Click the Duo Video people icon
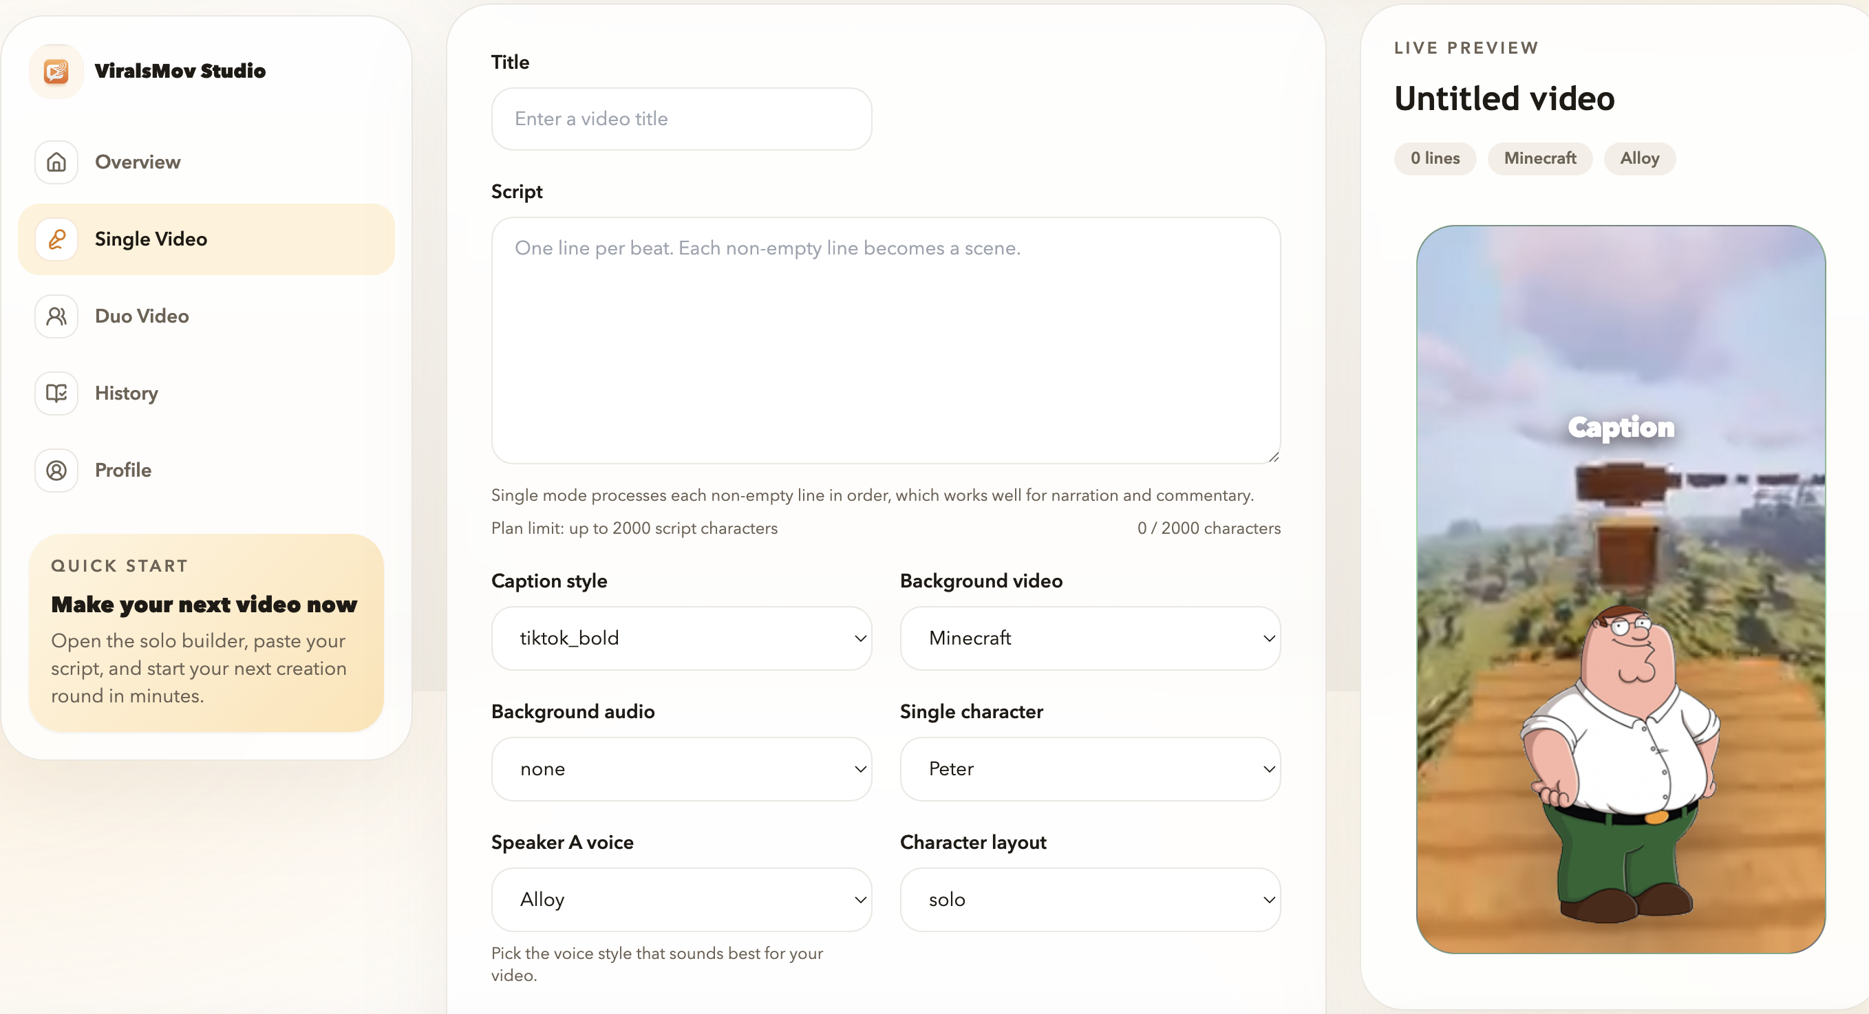Screen dimensions: 1869x1014 pos(56,316)
